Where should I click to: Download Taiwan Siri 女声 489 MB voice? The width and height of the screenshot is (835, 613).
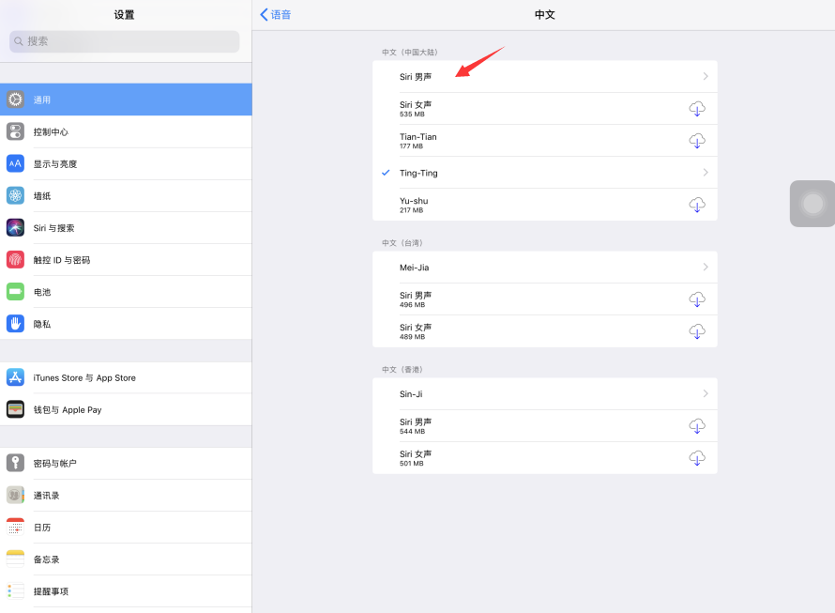[697, 331]
